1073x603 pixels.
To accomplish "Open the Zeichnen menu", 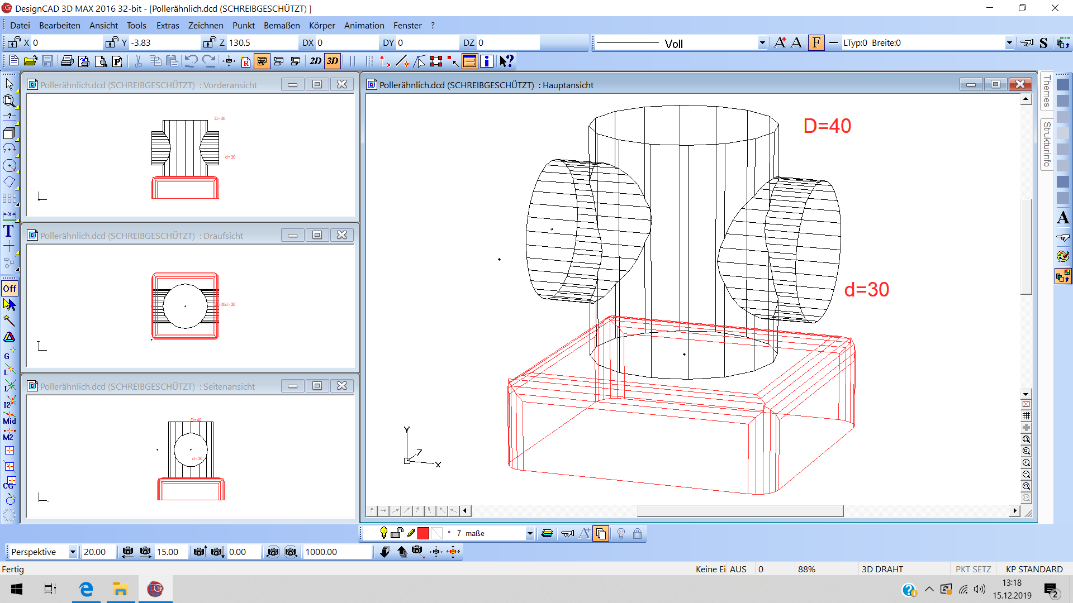I will [206, 25].
